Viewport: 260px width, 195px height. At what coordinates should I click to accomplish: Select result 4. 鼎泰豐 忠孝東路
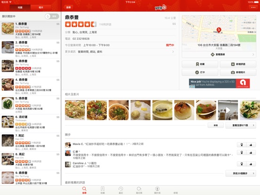pyautogui.click(x=30, y=86)
